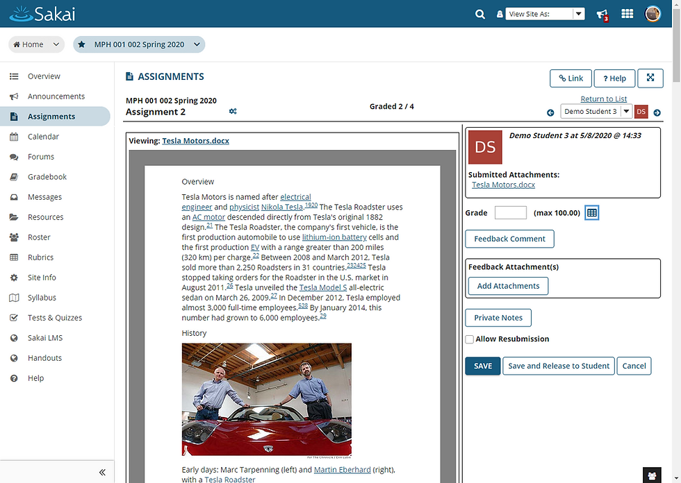Toggle favorite star for MPH 001 002
The width and height of the screenshot is (681, 483).
click(x=81, y=44)
